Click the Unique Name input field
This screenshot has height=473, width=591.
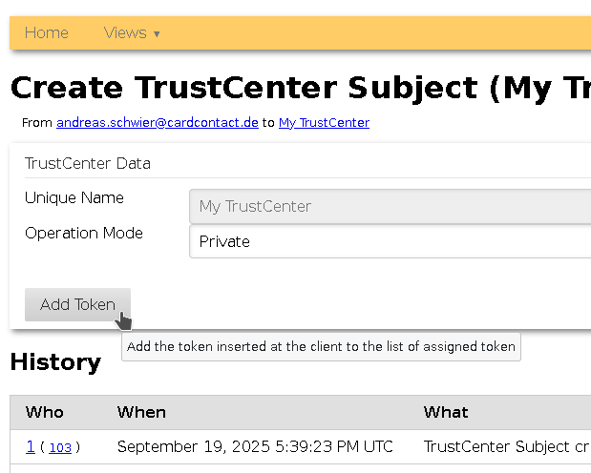390,206
